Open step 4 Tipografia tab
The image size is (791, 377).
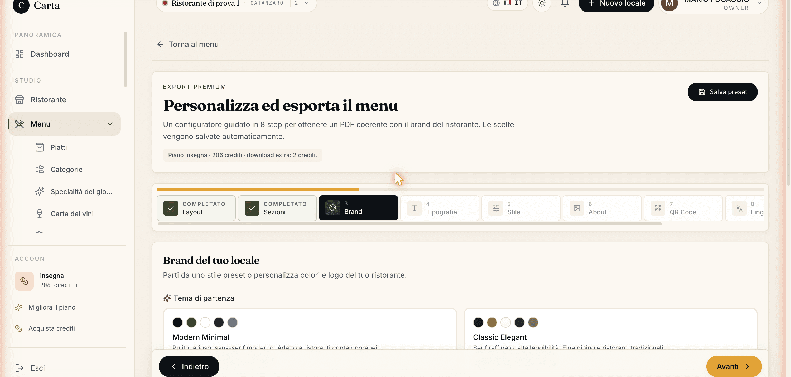tap(440, 208)
